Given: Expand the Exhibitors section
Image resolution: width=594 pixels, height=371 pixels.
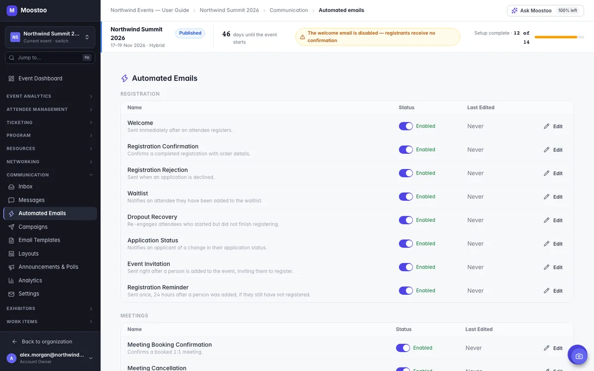Looking at the screenshot, I should [50, 309].
